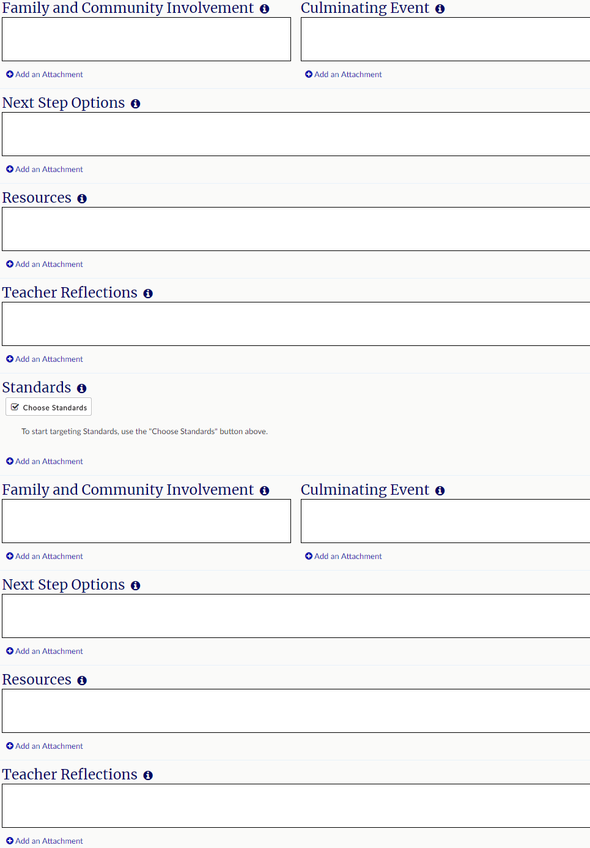Image resolution: width=590 pixels, height=848 pixels.
Task: Focus upper Family and Community Involvement text box
Action: pyautogui.click(x=146, y=39)
